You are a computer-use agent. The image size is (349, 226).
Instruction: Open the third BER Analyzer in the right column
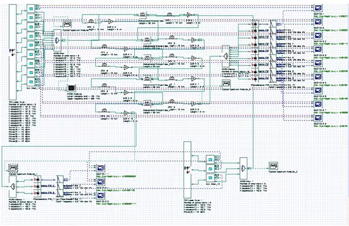318,35
